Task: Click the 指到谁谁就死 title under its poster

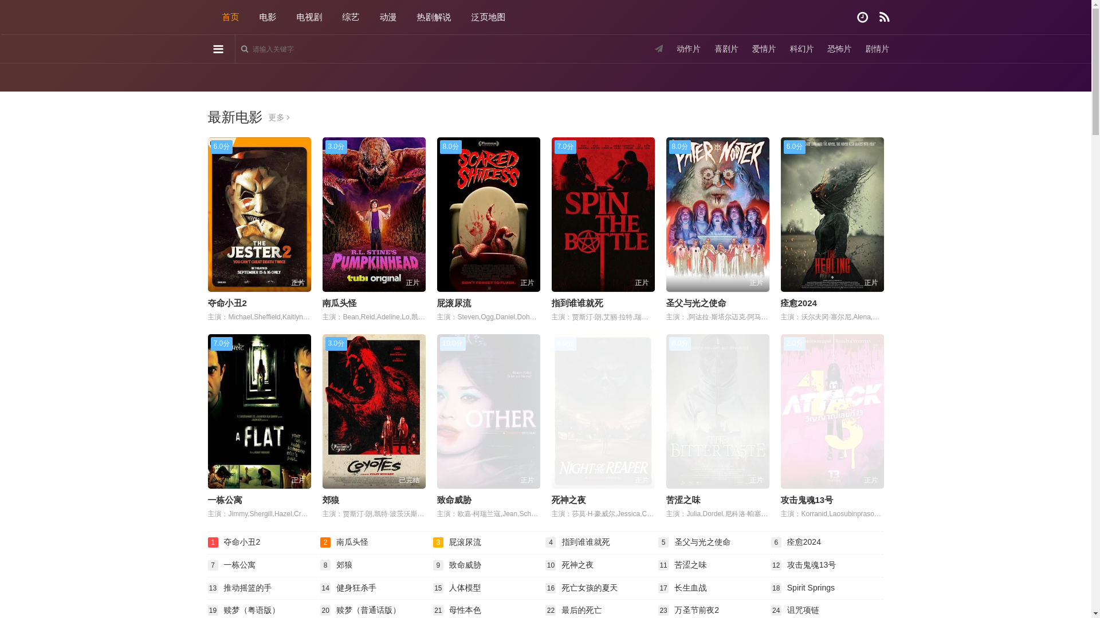Action: click(x=577, y=303)
